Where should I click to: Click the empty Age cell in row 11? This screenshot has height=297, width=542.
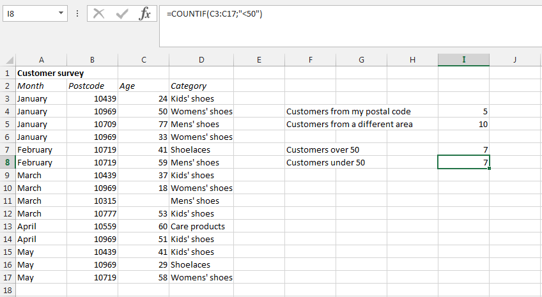pyautogui.click(x=144, y=201)
